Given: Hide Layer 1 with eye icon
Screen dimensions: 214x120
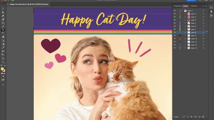Looking at the screenshot, I should [x=175, y=11].
